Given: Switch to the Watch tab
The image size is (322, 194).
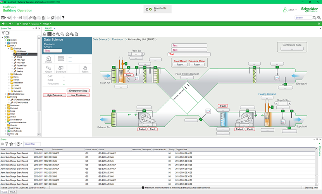Looking at the screenshot, I should (x=13, y=192).
